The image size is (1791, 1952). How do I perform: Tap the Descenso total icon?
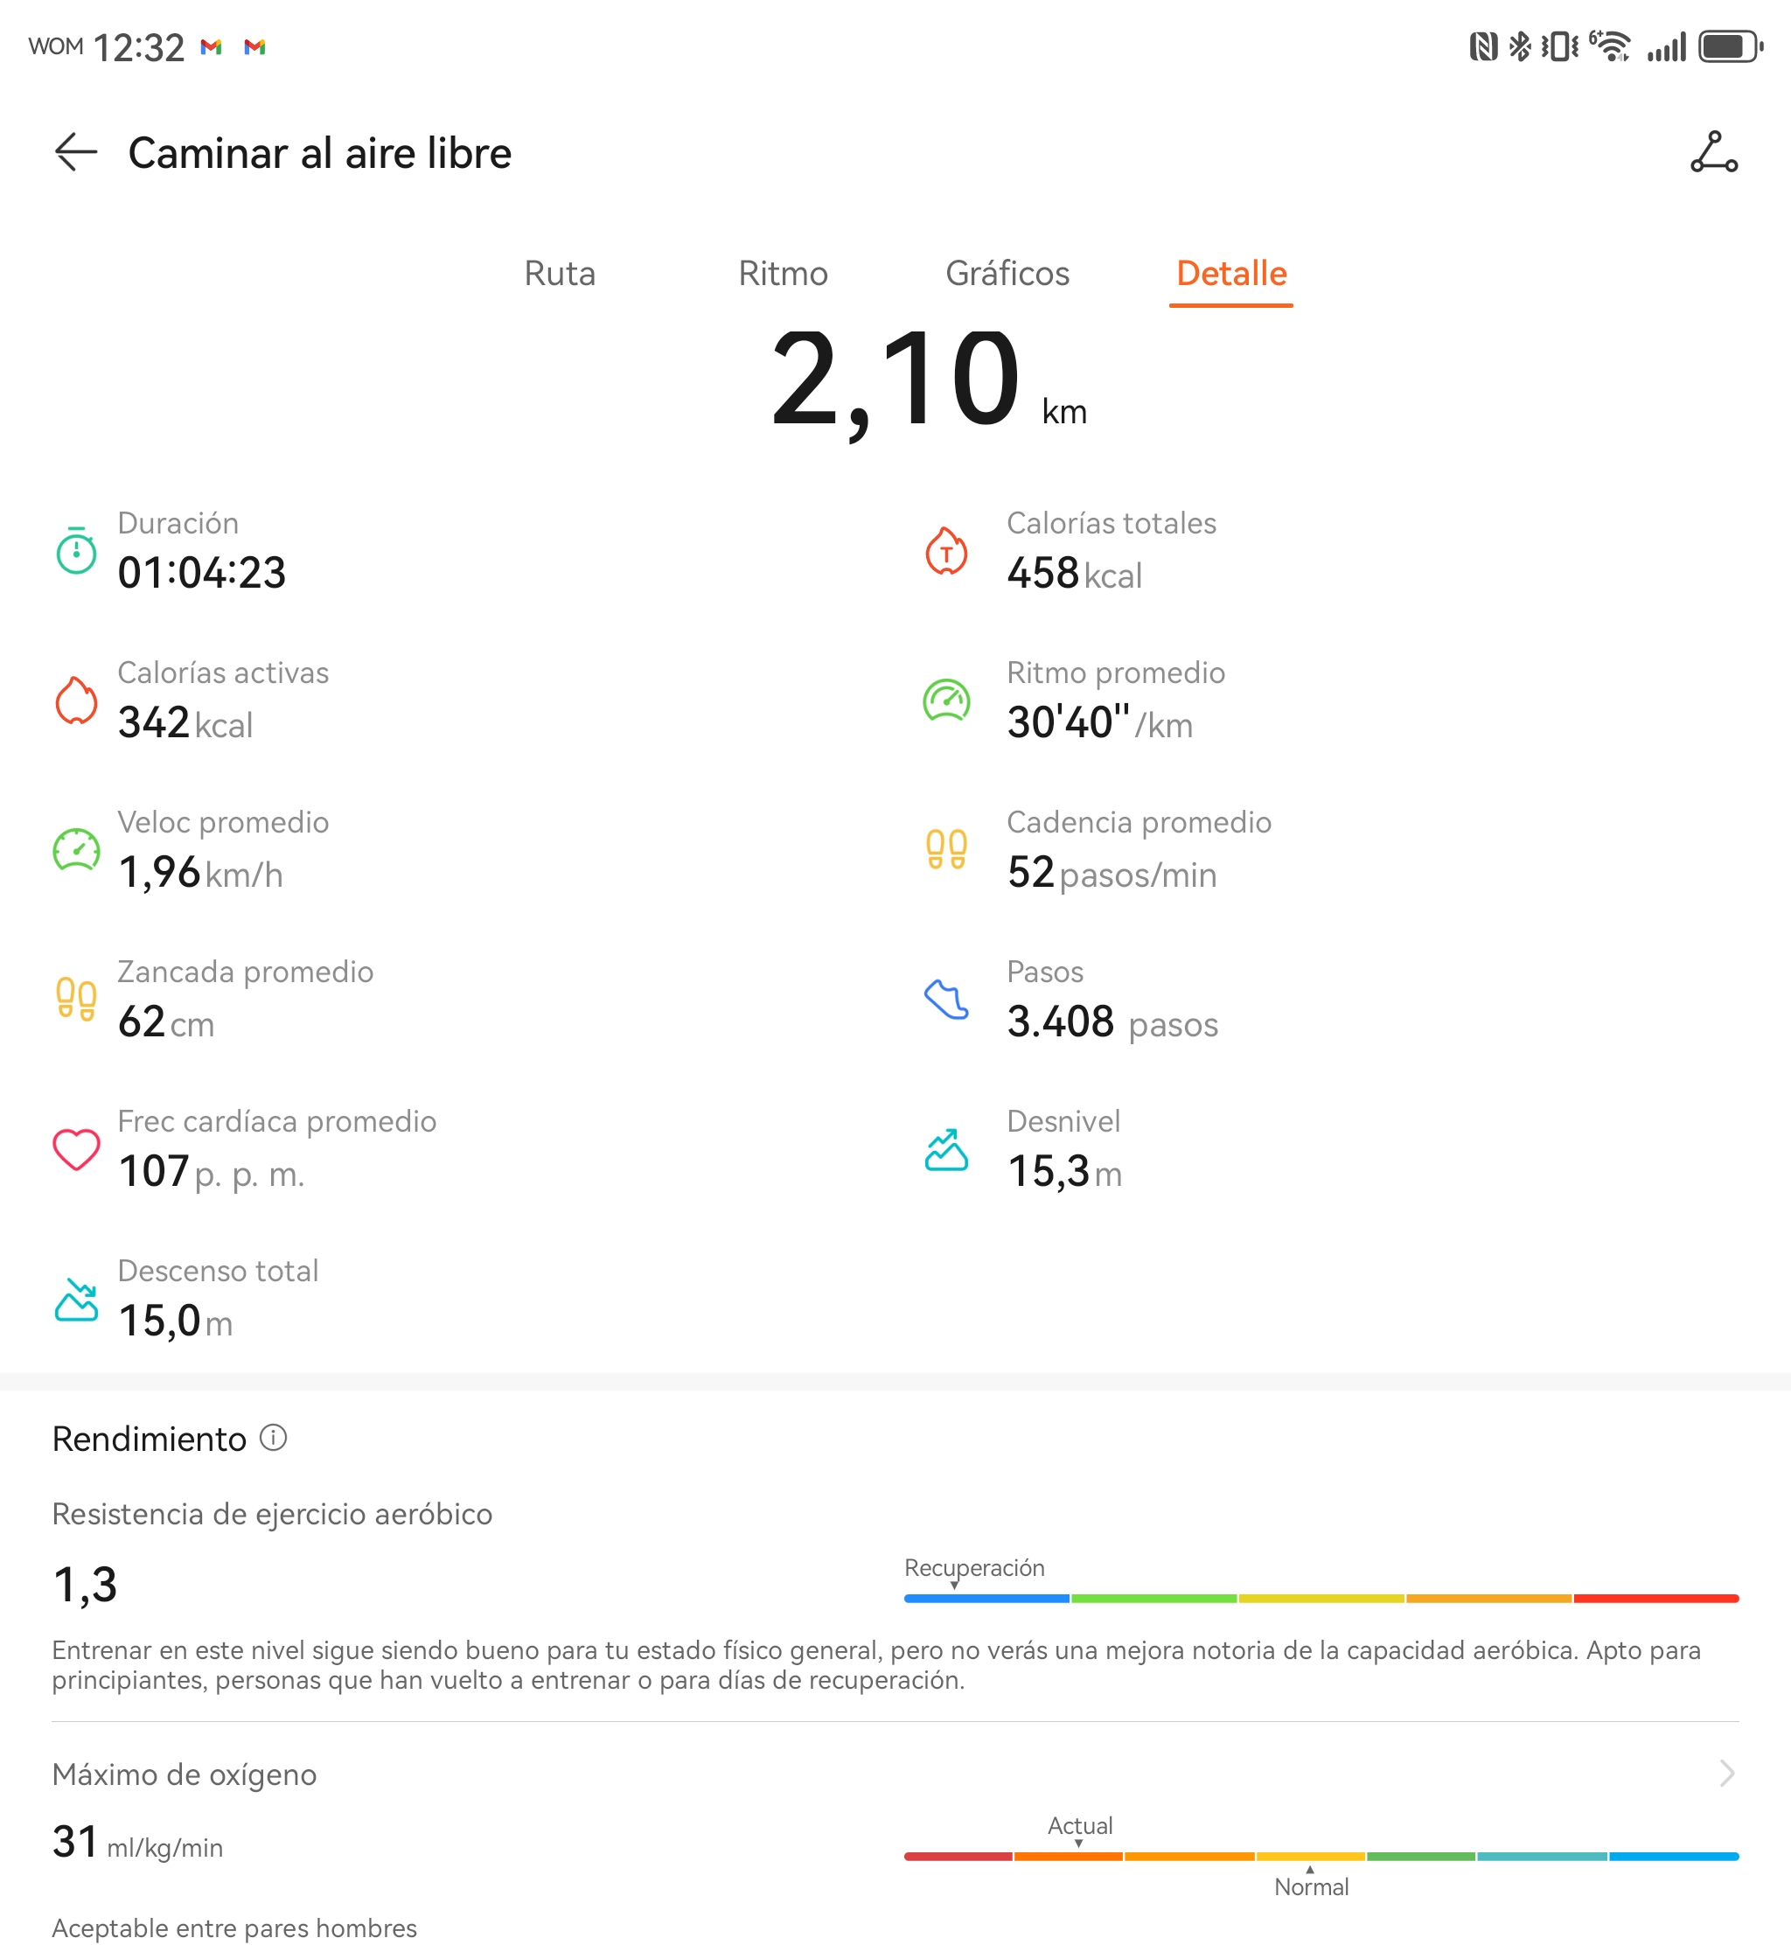(x=75, y=1299)
